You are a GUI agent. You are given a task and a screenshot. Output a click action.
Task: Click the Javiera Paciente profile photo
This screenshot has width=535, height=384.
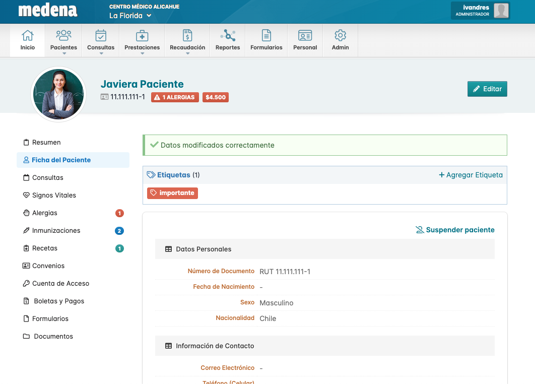point(59,94)
